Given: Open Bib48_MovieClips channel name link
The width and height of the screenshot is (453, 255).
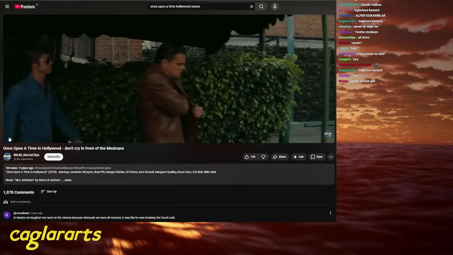Looking at the screenshot, I should (x=27, y=155).
